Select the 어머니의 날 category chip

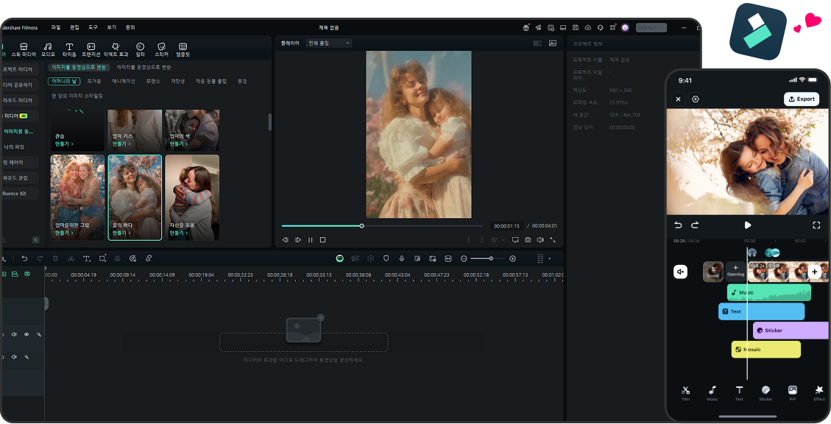click(x=64, y=81)
